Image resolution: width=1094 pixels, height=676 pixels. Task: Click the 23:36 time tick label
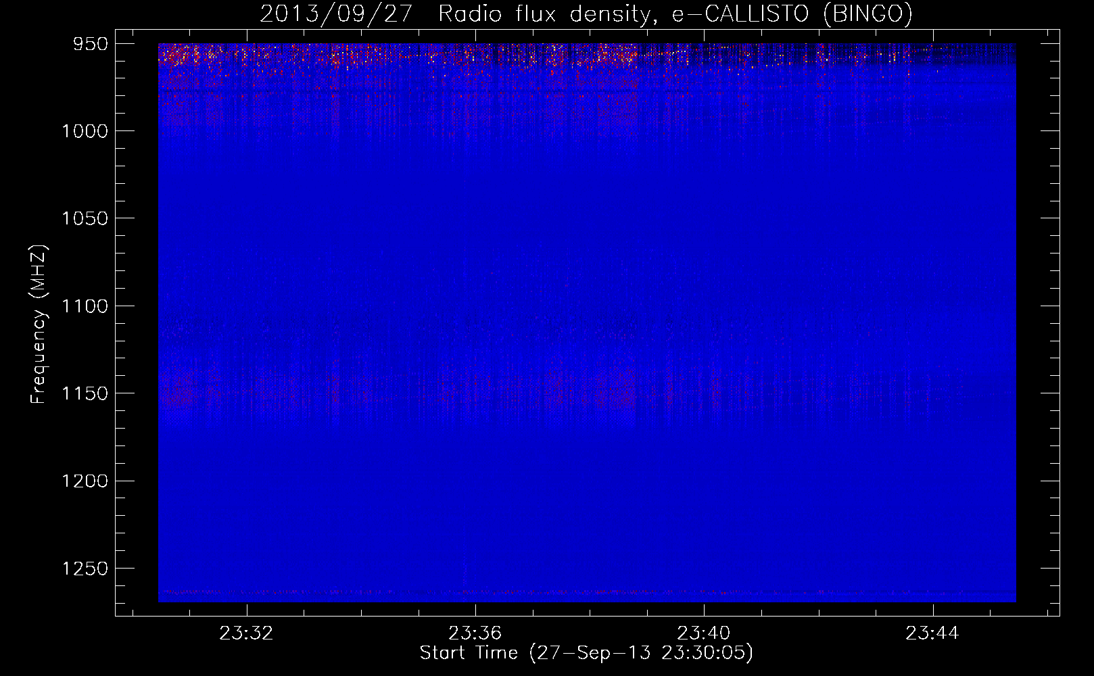click(475, 633)
